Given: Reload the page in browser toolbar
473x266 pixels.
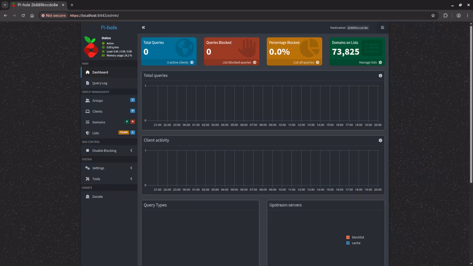Looking at the screenshot, I should [23, 16].
